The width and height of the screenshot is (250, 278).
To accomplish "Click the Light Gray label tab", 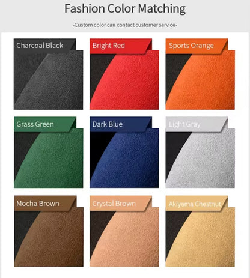I will click(197, 124).
